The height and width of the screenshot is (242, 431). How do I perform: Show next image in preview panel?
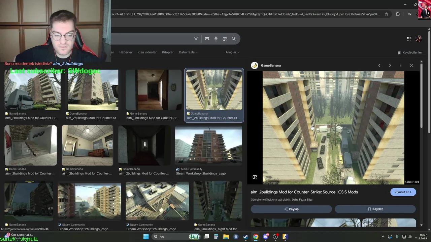click(x=390, y=66)
